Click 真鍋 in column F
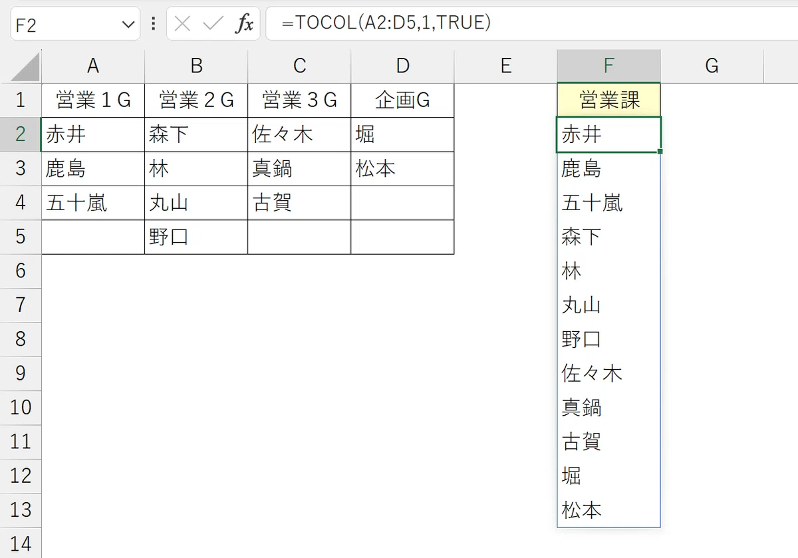This screenshot has height=558, width=798. coord(608,408)
